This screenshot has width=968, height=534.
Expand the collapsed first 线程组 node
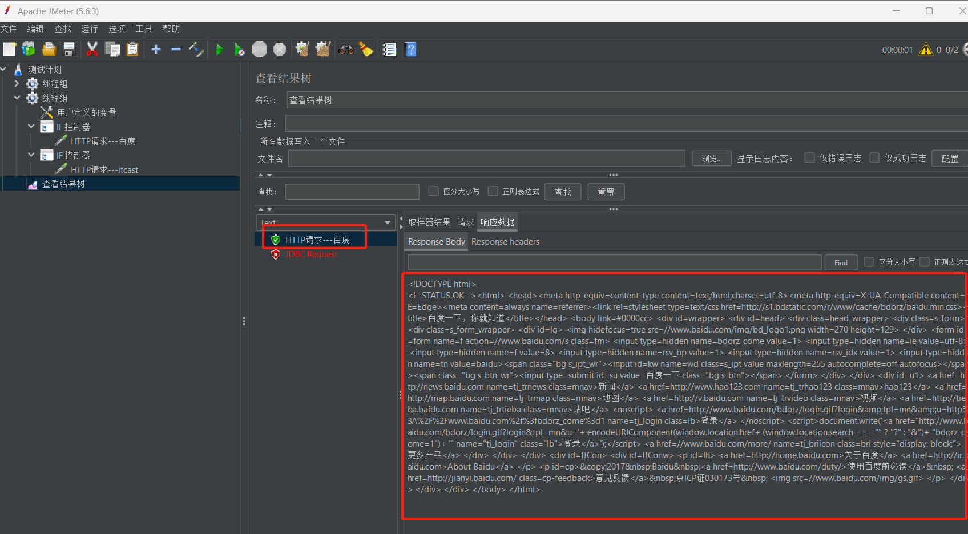(17, 84)
